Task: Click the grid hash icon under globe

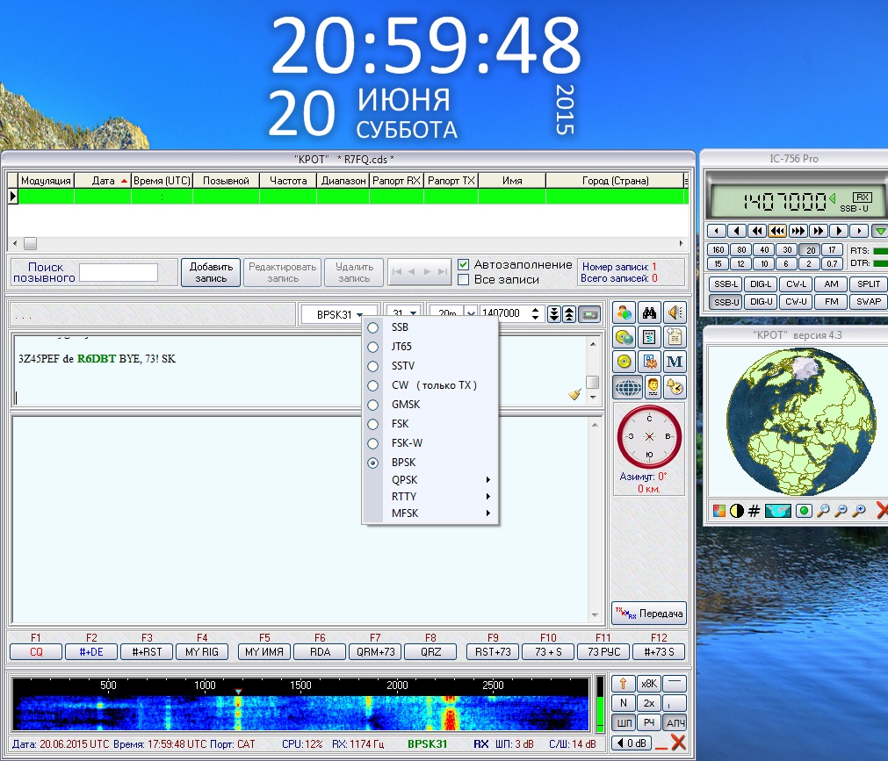Action: pyautogui.click(x=754, y=511)
